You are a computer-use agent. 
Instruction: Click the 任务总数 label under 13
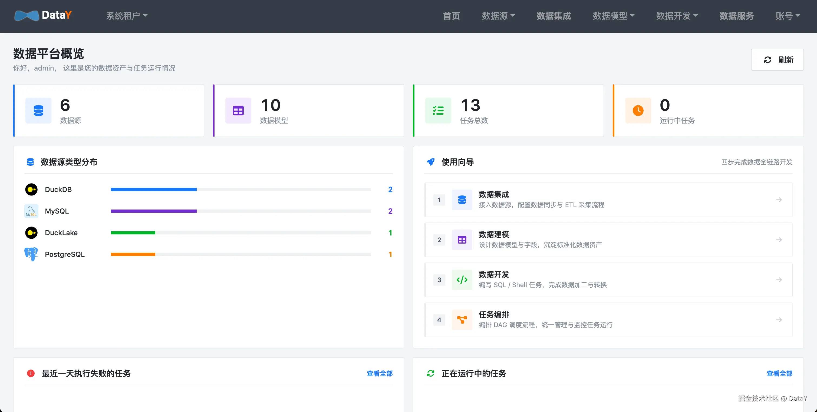click(474, 120)
